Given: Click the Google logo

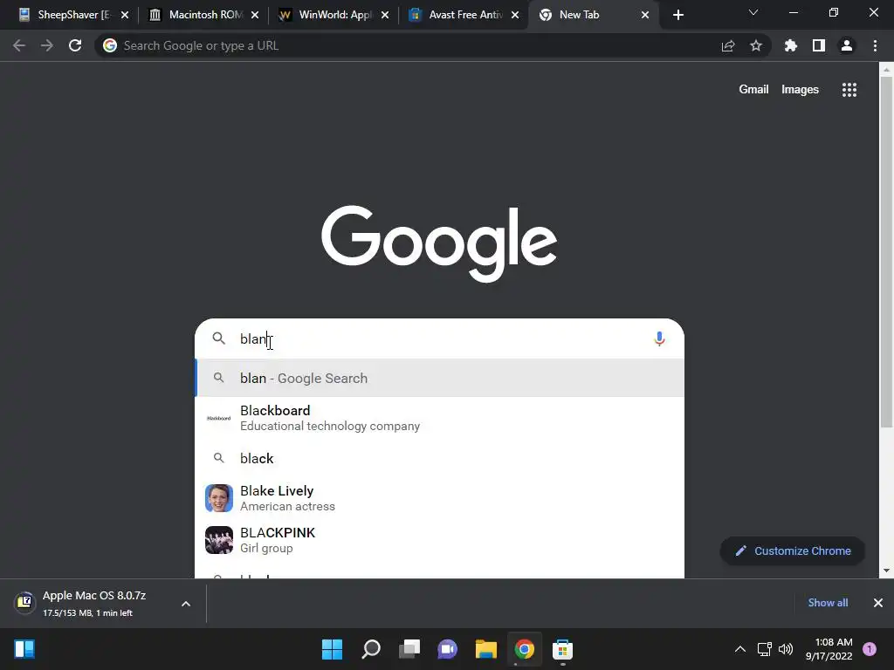Looking at the screenshot, I should click(x=439, y=244).
